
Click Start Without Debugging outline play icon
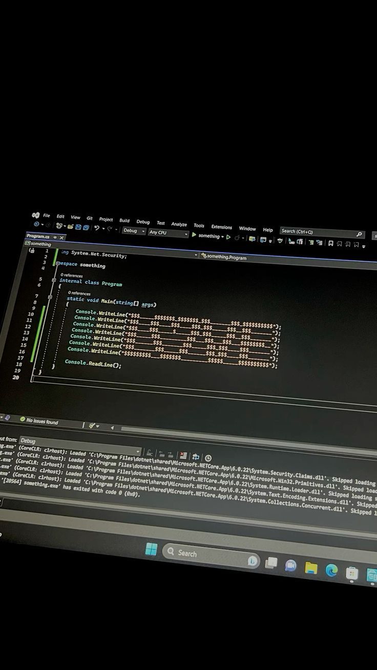[x=228, y=237]
